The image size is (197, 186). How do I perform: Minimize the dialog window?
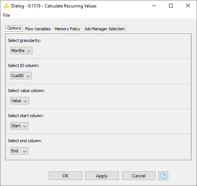(x=154, y=6)
